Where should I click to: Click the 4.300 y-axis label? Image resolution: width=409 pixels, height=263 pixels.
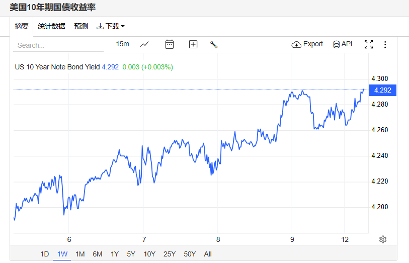tap(379, 78)
